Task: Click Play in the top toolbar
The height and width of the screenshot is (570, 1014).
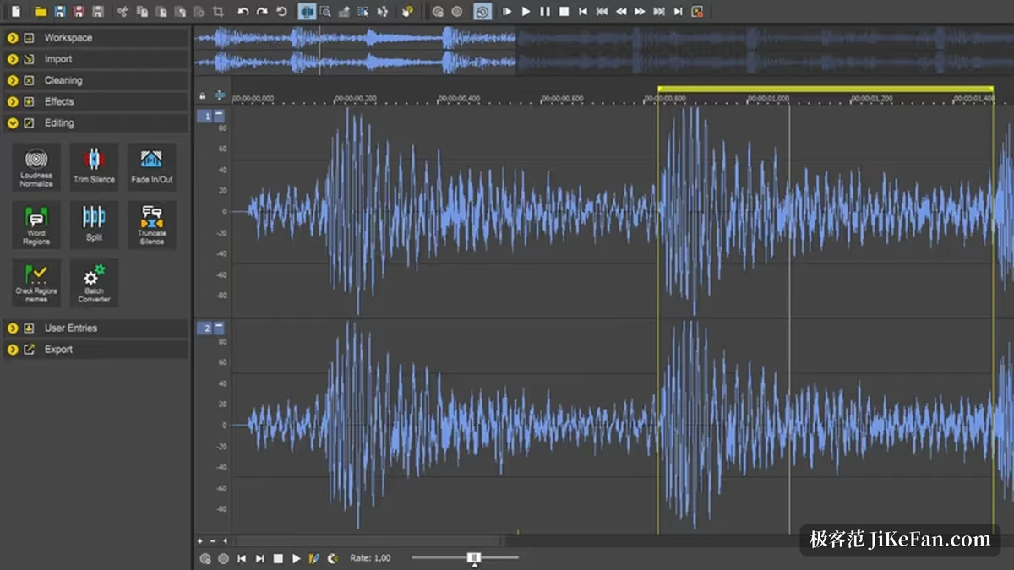Action: tap(526, 12)
